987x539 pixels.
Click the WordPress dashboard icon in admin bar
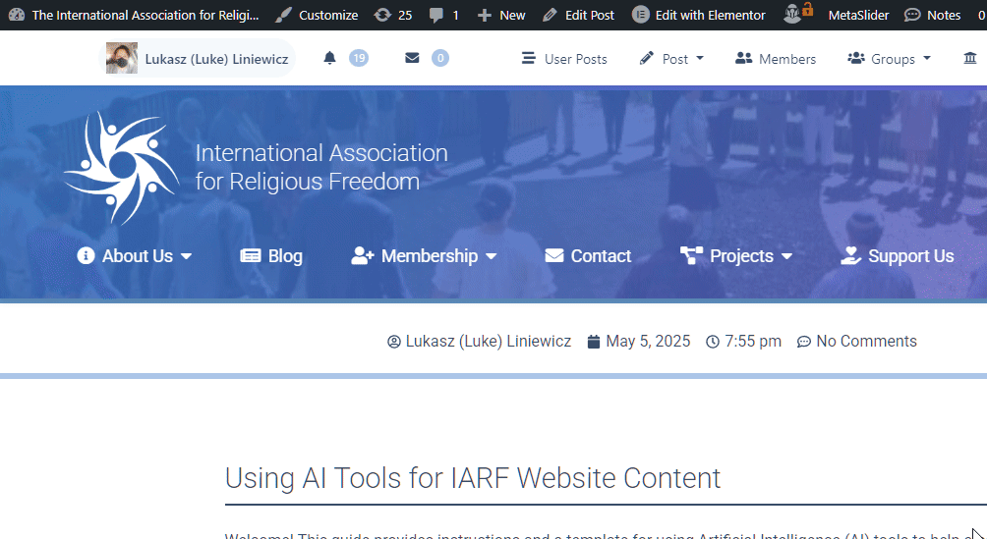tap(16, 15)
